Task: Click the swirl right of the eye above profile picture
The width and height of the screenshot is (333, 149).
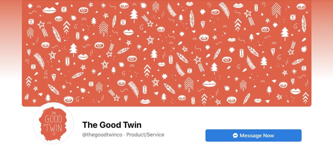Action: coord(78,99)
